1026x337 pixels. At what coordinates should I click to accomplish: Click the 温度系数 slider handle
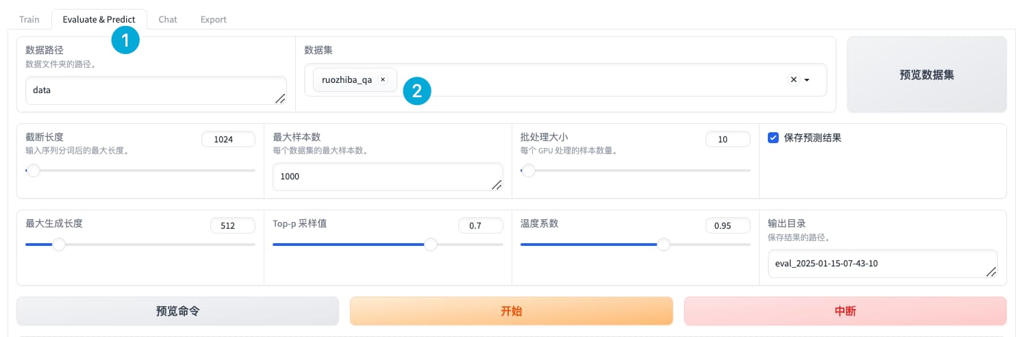[x=664, y=245]
